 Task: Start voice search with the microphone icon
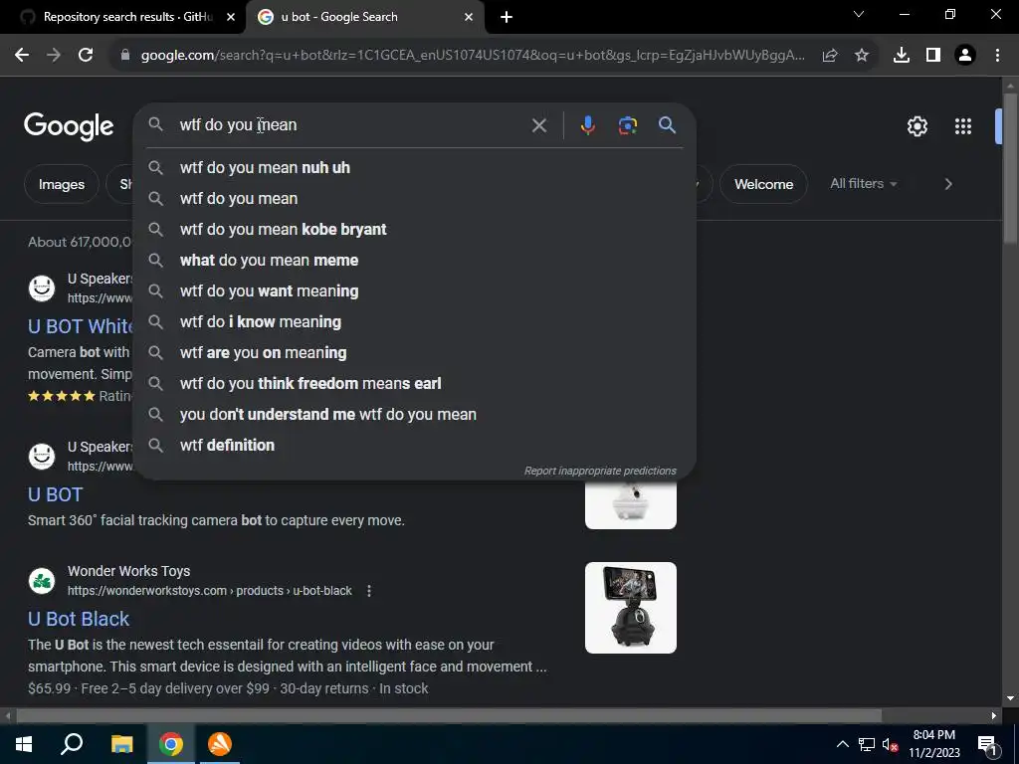coord(587,124)
